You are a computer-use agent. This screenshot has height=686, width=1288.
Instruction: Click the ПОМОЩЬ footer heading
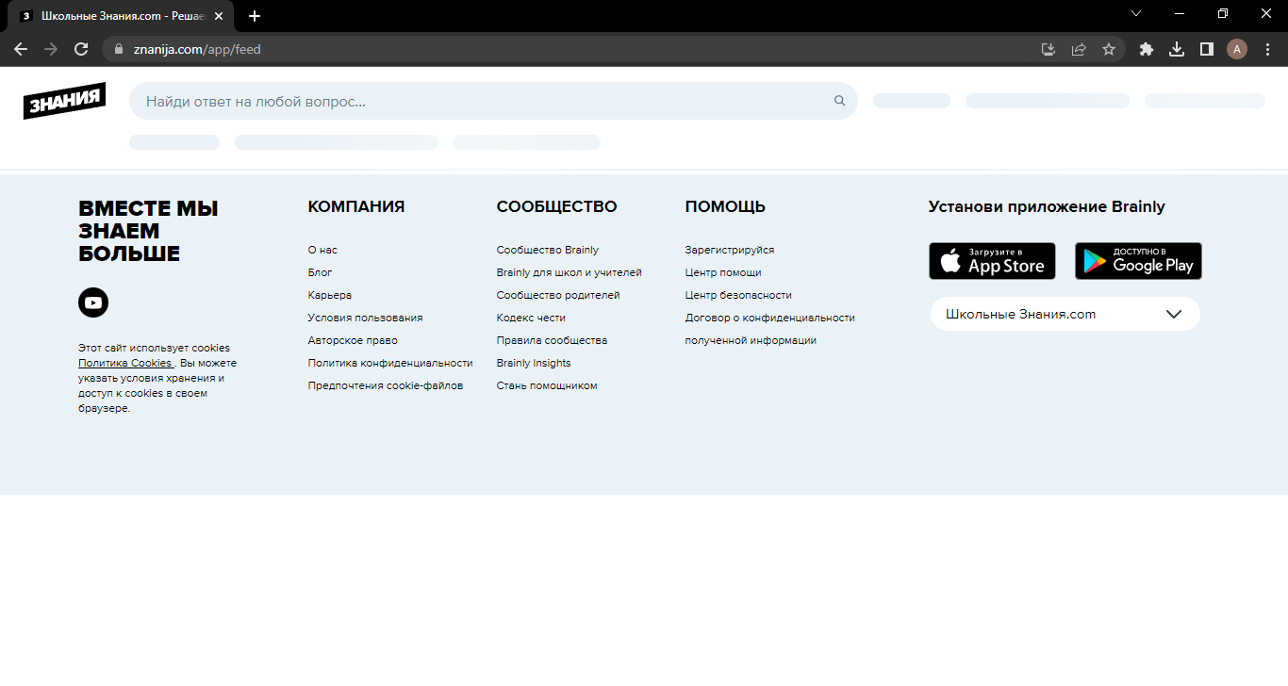pyautogui.click(x=725, y=206)
